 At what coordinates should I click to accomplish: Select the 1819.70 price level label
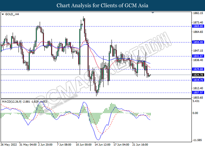tap(198, 80)
